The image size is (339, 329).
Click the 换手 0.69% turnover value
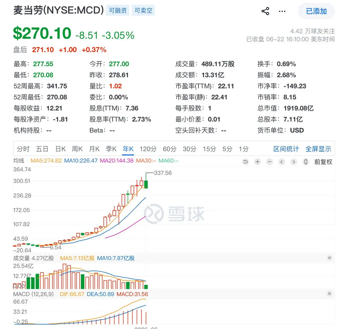click(x=286, y=64)
